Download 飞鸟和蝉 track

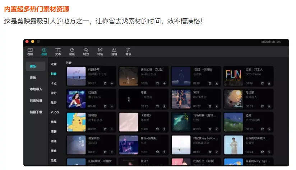(x=217, y=129)
